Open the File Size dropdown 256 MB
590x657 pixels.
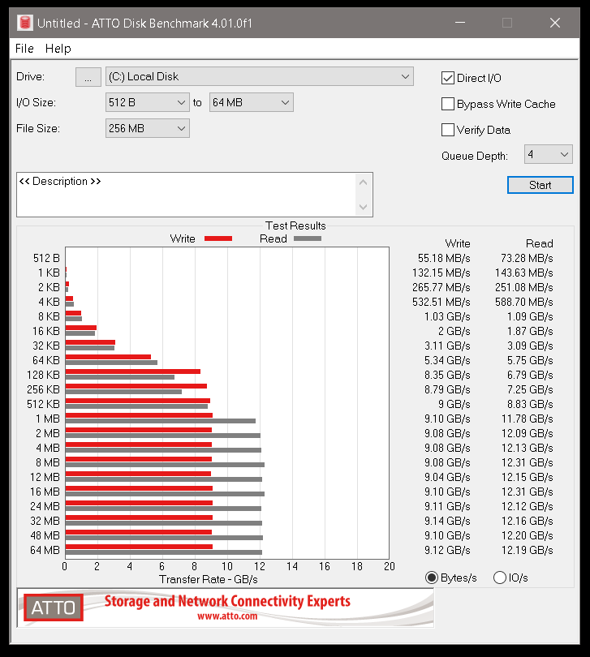(x=147, y=128)
